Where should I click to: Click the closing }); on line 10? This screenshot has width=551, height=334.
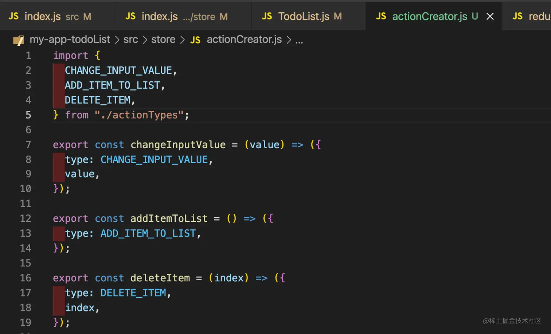point(61,189)
